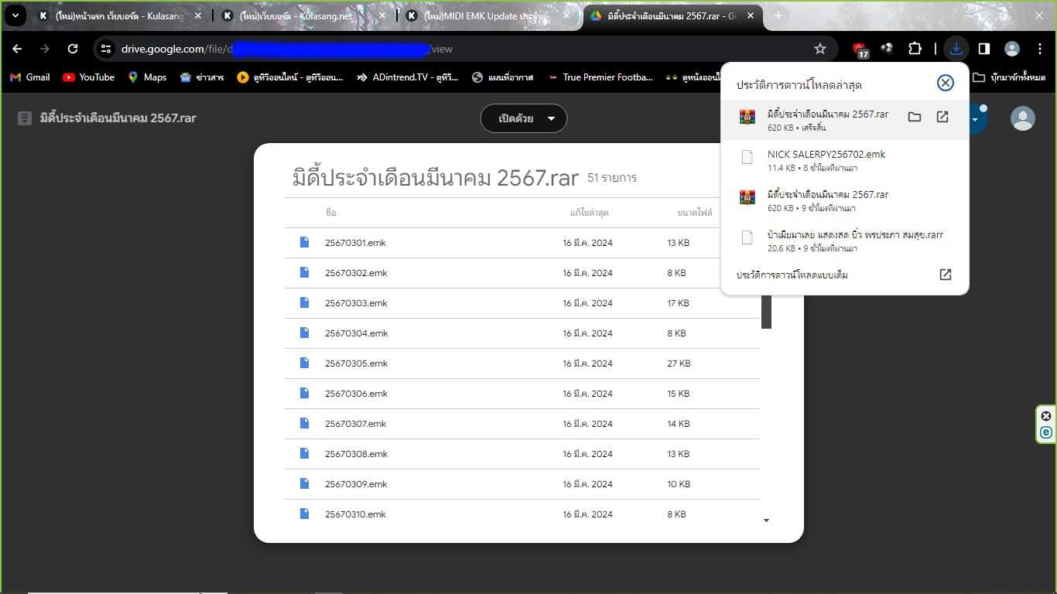Select the rar download from 9 hours ago
This screenshot has width=1057, height=594.
(845, 200)
